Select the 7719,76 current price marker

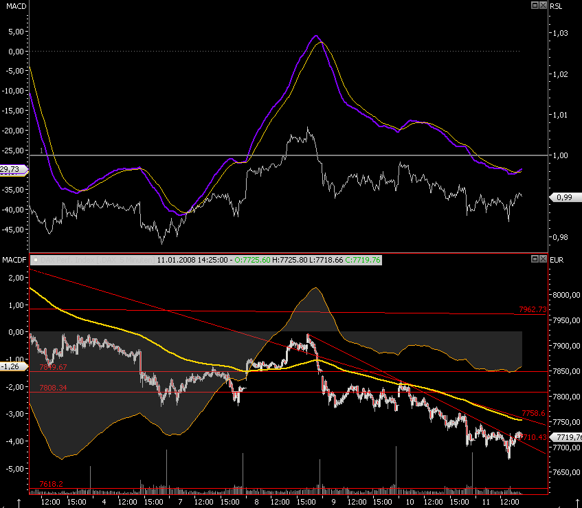[566, 437]
